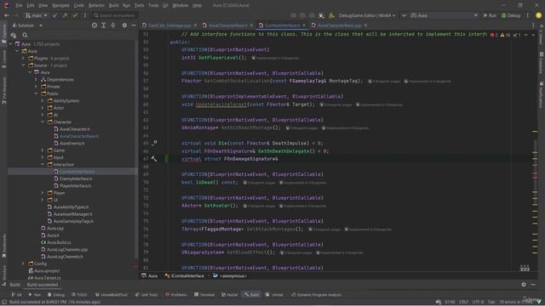Click the Run button
This screenshot has height=306, width=545.
[x=490, y=15]
